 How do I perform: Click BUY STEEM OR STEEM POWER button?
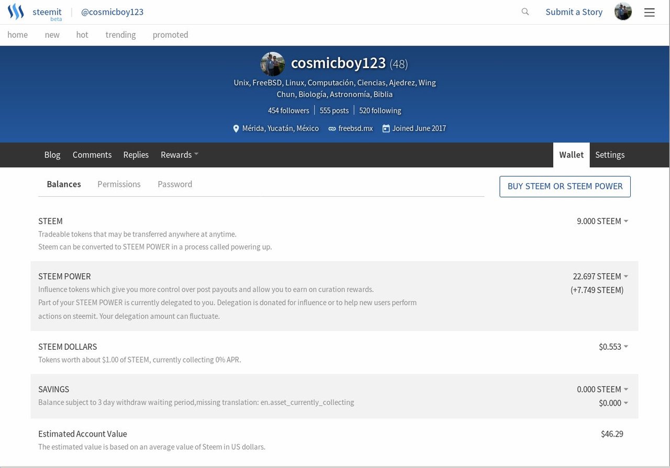(x=565, y=186)
